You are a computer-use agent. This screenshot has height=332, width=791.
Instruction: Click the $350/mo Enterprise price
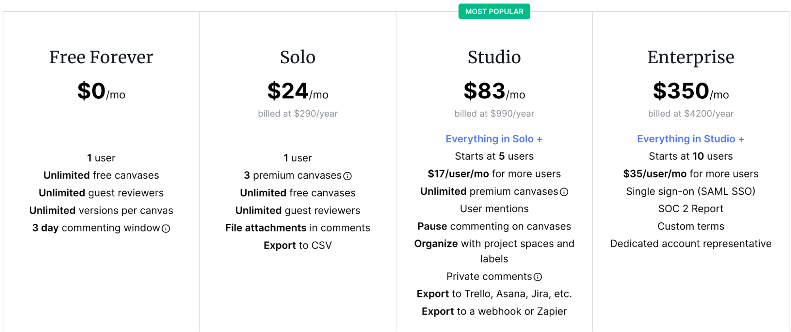click(690, 91)
